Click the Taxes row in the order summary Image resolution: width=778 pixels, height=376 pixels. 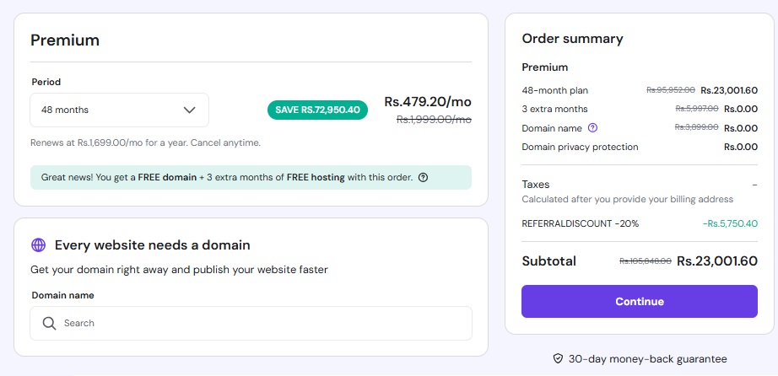coord(536,184)
